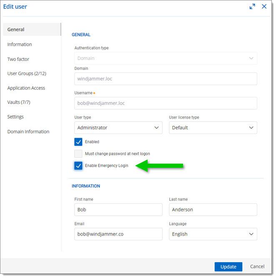Toggle the Enabled checkbox

pos(78,142)
